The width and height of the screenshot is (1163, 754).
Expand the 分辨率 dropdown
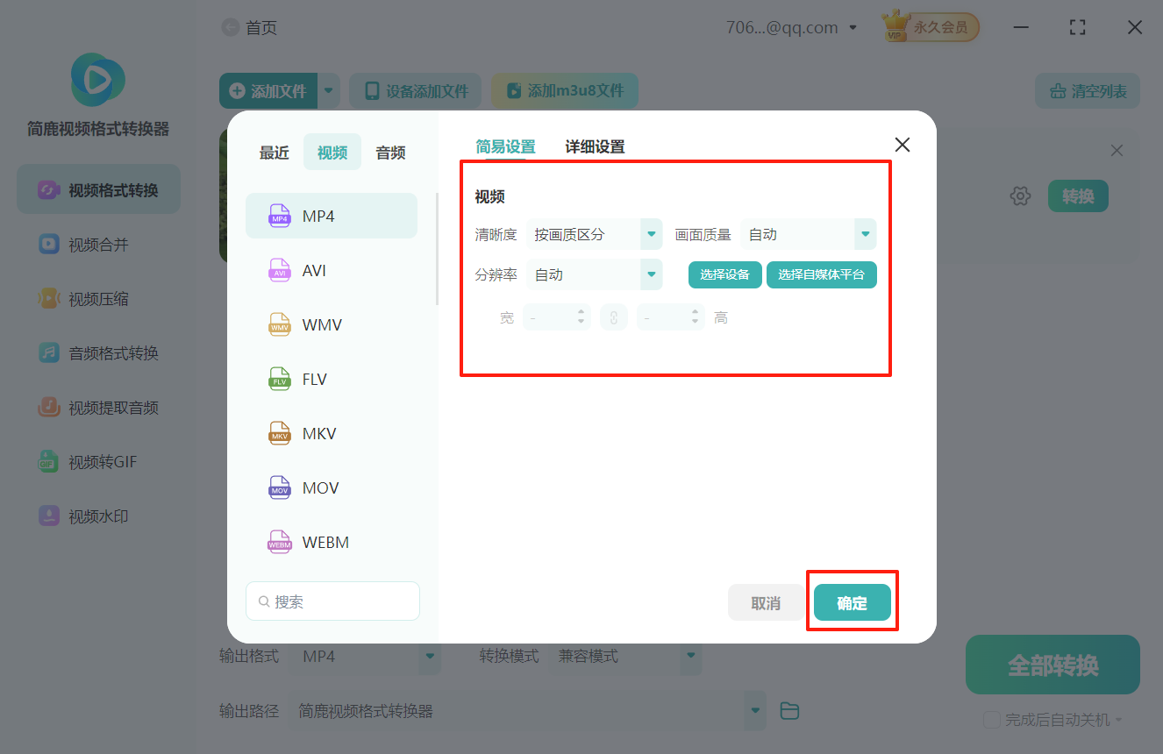(594, 274)
